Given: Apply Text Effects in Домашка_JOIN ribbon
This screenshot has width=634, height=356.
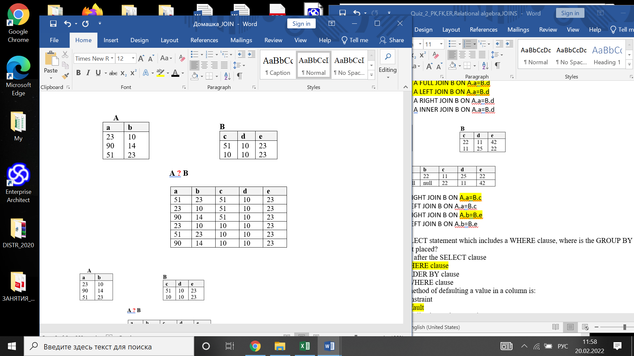Looking at the screenshot, I should tap(146, 73).
